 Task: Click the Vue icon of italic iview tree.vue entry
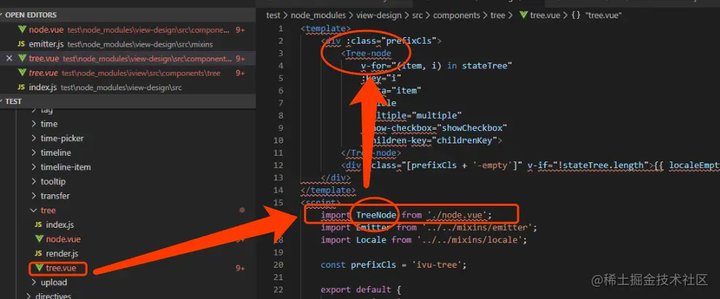[22, 73]
